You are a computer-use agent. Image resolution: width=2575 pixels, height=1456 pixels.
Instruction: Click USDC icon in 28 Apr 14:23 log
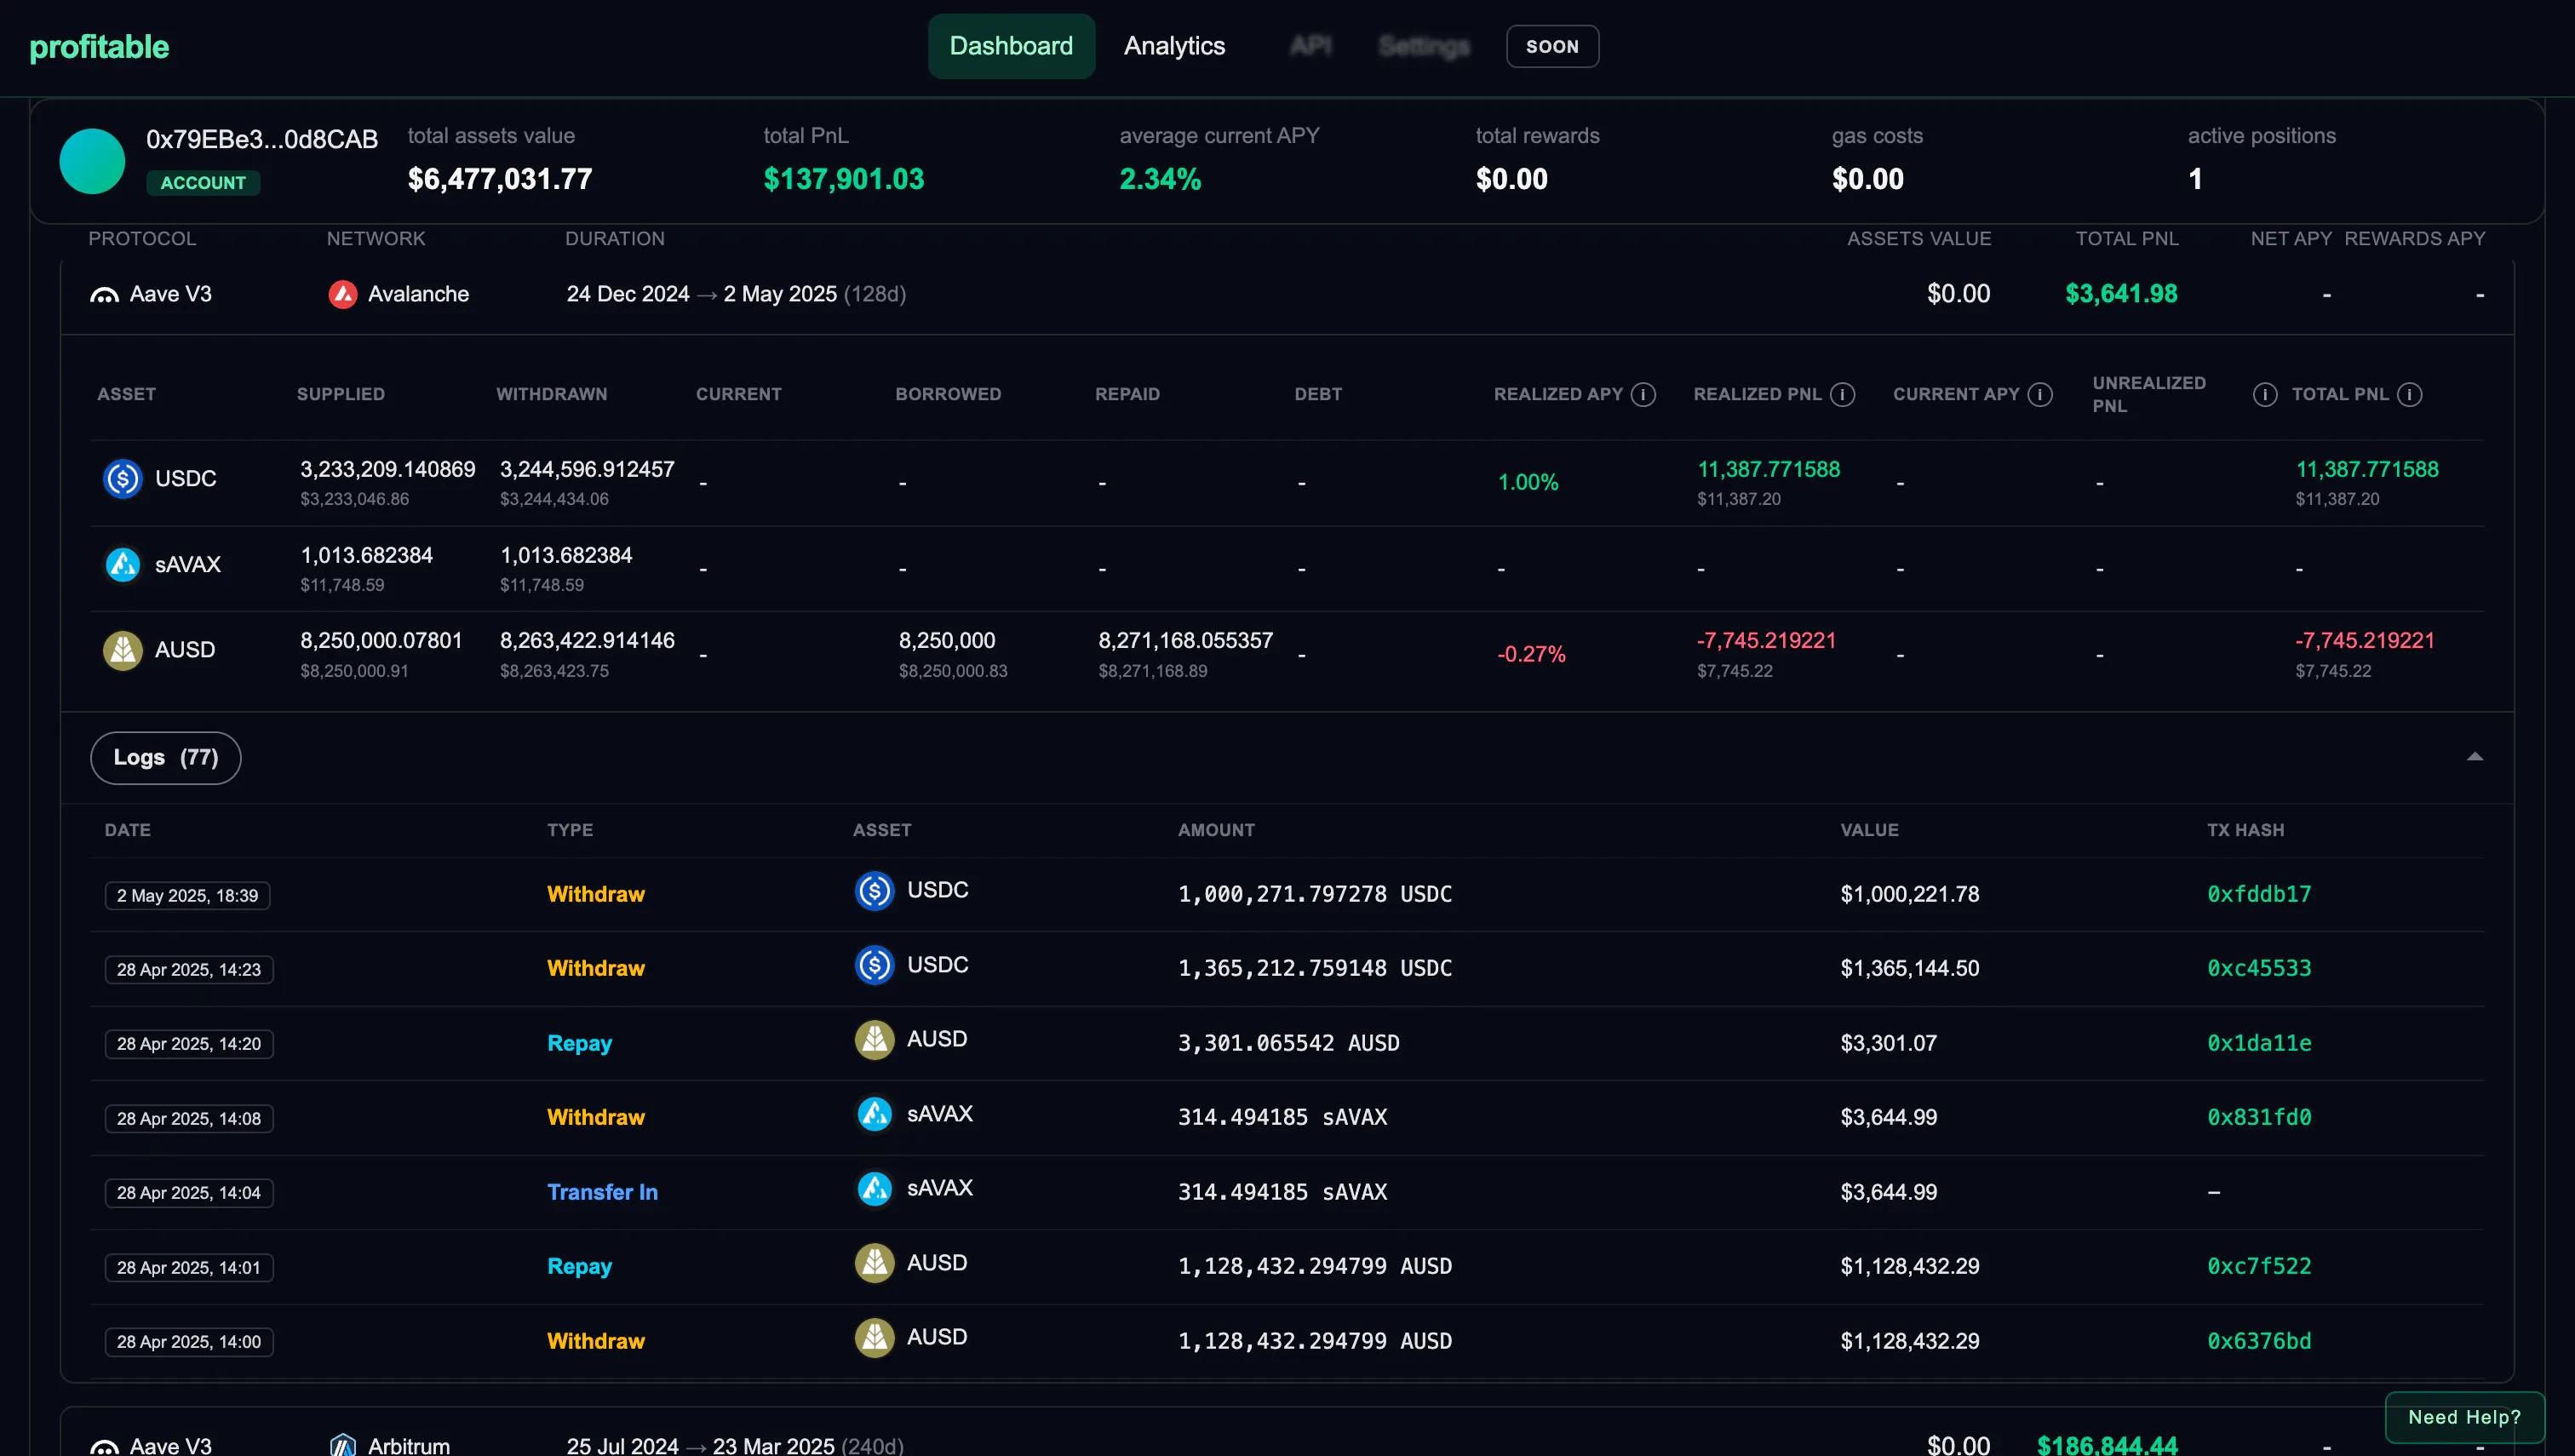[x=875, y=965]
